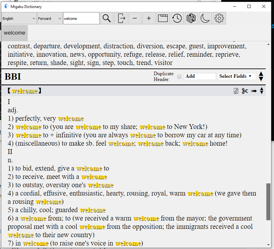Open the tab mode window icon
The height and width of the screenshot is (249, 274).
(163, 18)
